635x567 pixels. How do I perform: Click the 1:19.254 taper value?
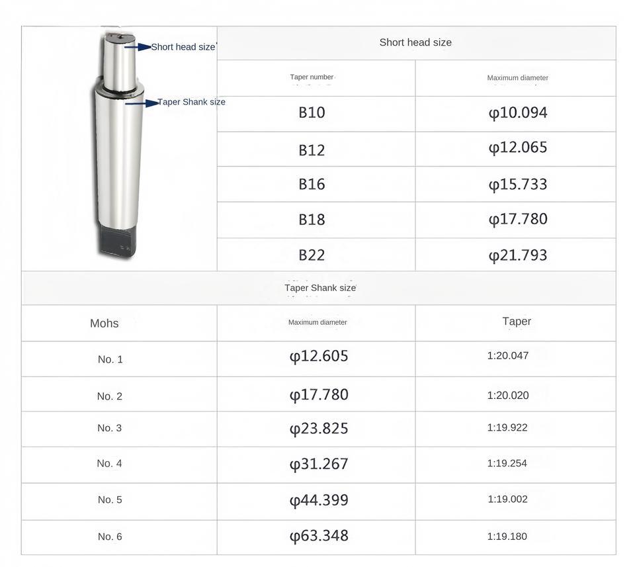507,463
